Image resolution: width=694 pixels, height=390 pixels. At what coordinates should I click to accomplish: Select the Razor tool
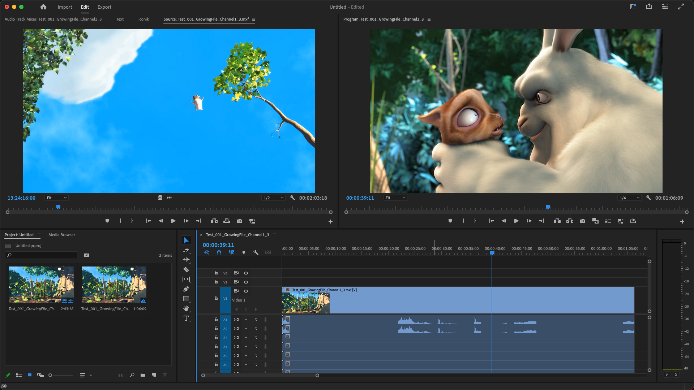click(186, 269)
